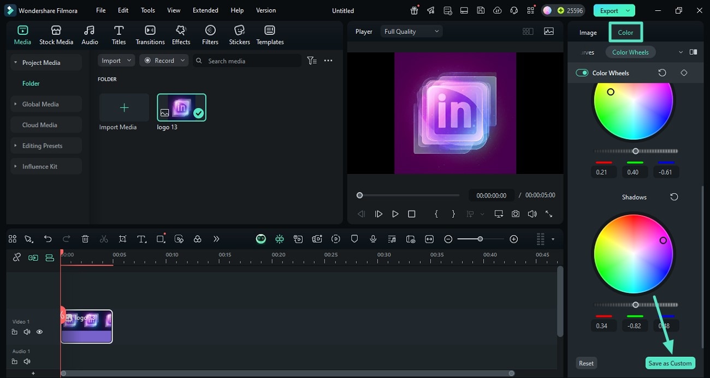Zoom in timeline with plus icon
The image size is (710, 378).
[x=513, y=239]
